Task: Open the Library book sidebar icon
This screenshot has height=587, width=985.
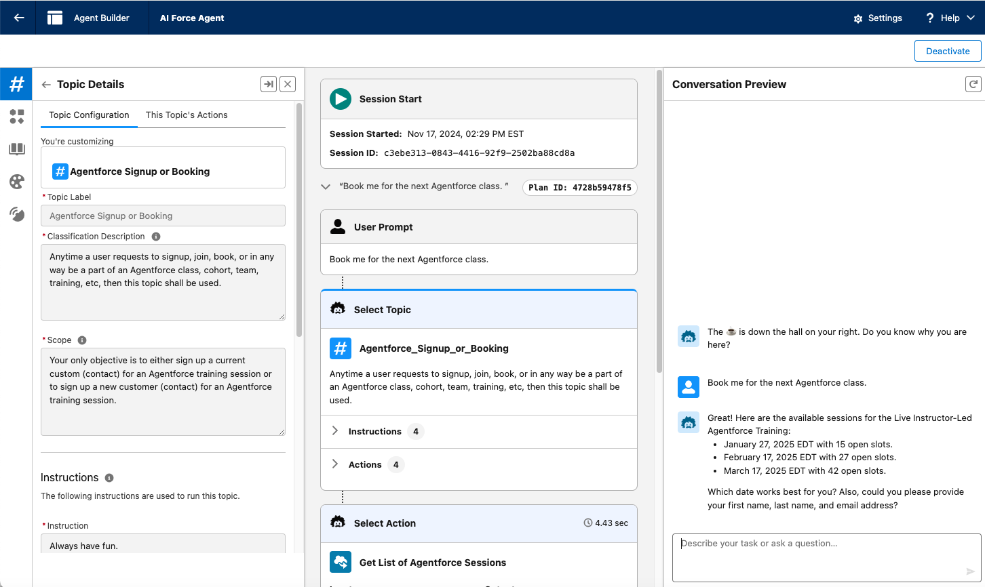Action: 16,149
